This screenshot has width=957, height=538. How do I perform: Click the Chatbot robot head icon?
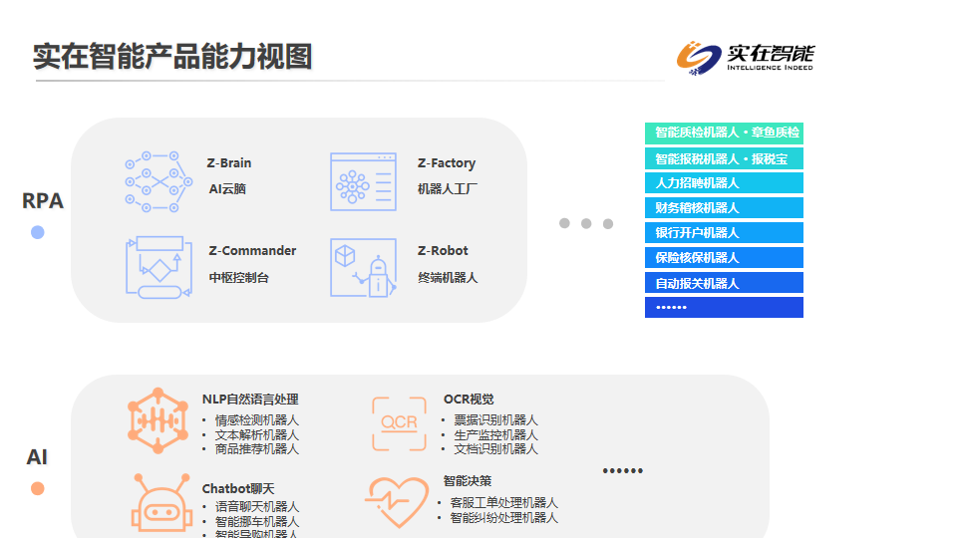161,502
